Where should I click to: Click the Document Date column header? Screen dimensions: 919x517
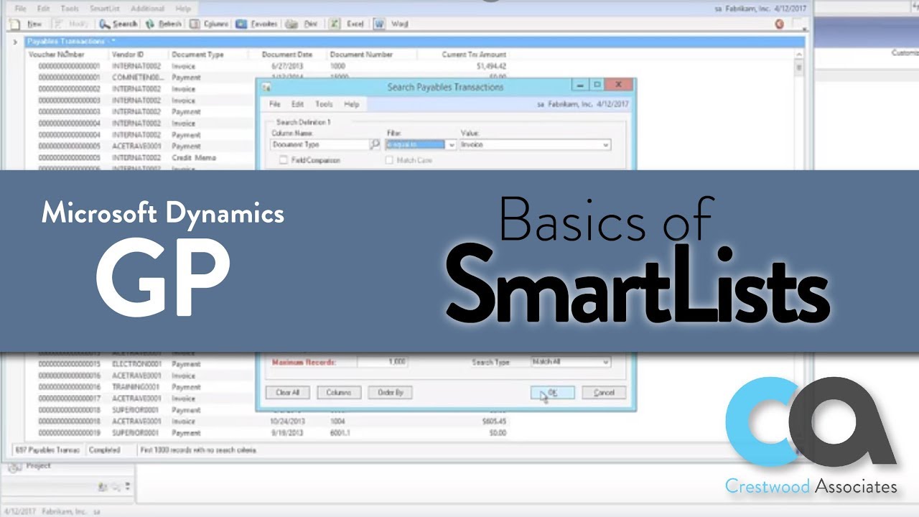pyautogui.click(x=287, y=55)
